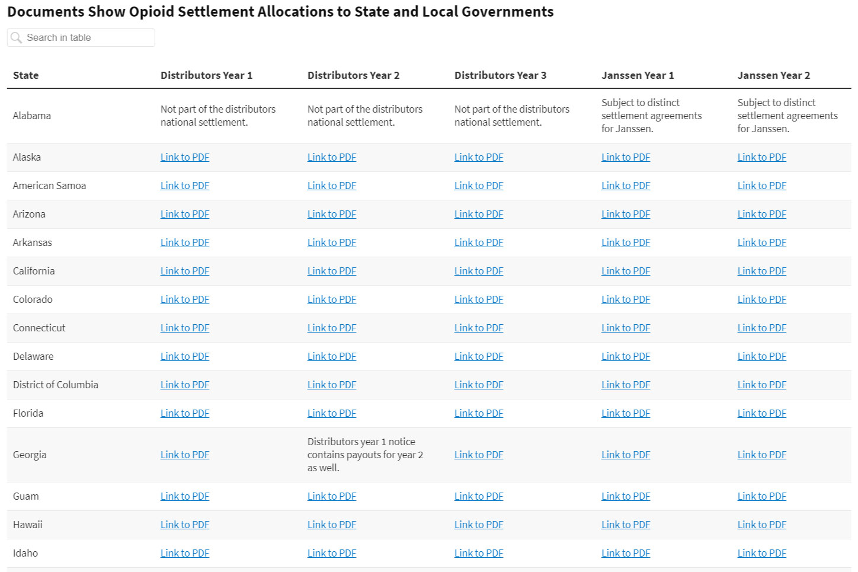Sort by the State column header
858x572 pixels.
[25, 75]
